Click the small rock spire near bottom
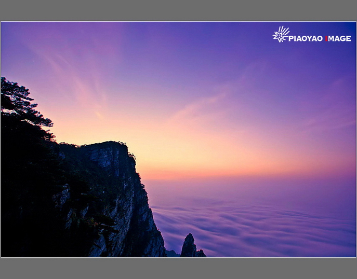Viewport: 357px width, 279px height. click(x=188, y=245)
